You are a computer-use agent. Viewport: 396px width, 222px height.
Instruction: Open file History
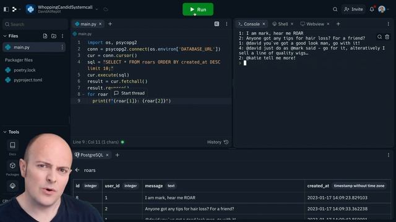click(x=218, y=142)
